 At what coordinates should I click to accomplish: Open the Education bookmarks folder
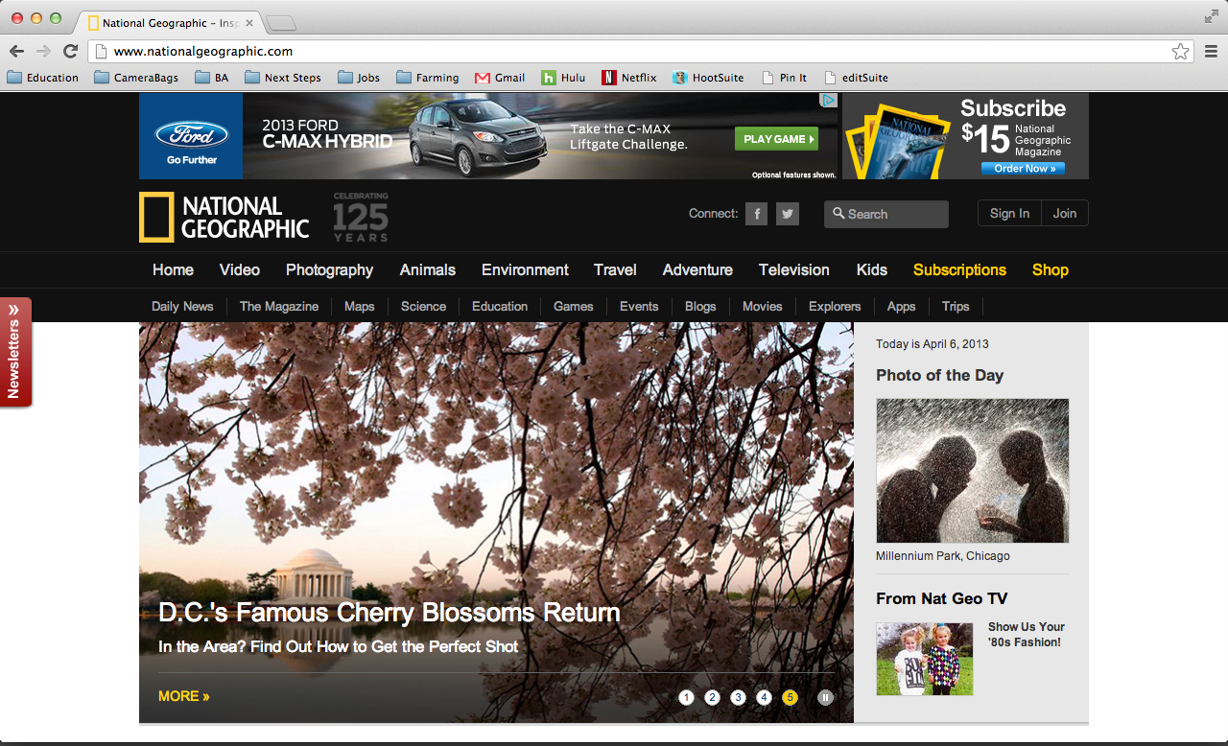coord(43,78)
